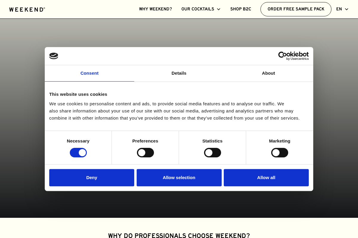Click the WEEKEND logo in header

[x=27, y=10]
